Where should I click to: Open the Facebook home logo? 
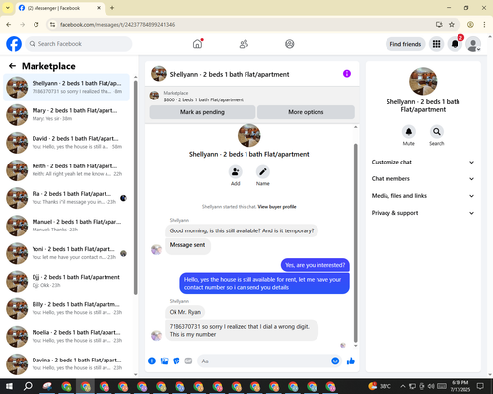tap(14, 44)
